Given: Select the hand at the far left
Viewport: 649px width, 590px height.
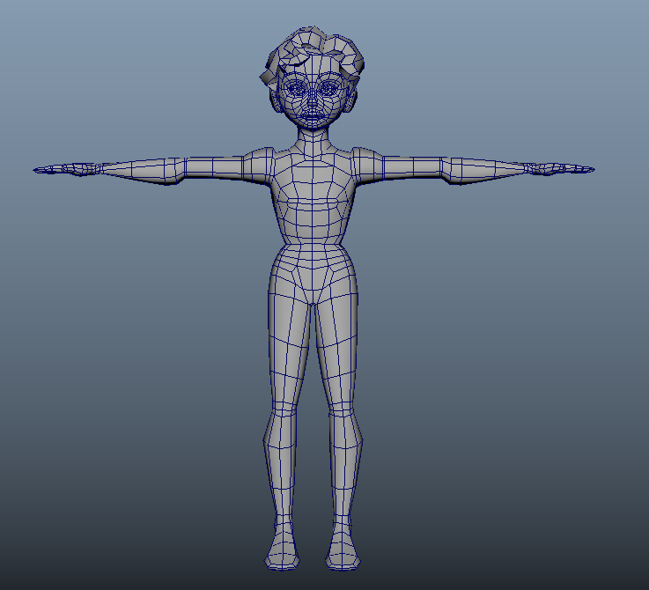Looking at the screenshot, I should tap(75, 168).
